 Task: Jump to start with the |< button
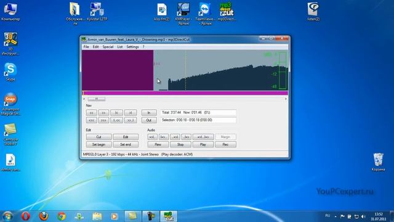116,112
